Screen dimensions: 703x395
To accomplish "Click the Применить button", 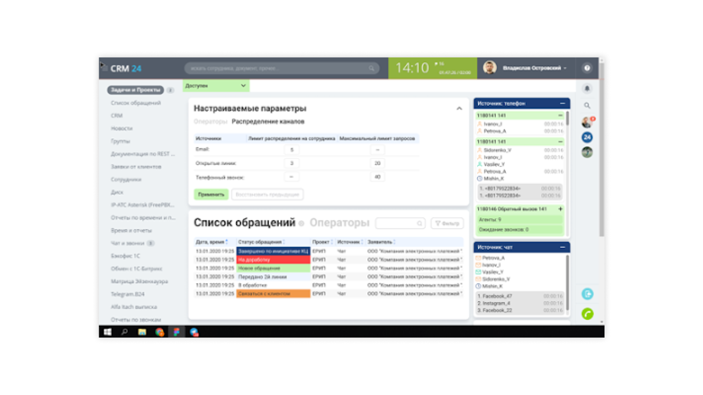I will click(x=211, y=194).
